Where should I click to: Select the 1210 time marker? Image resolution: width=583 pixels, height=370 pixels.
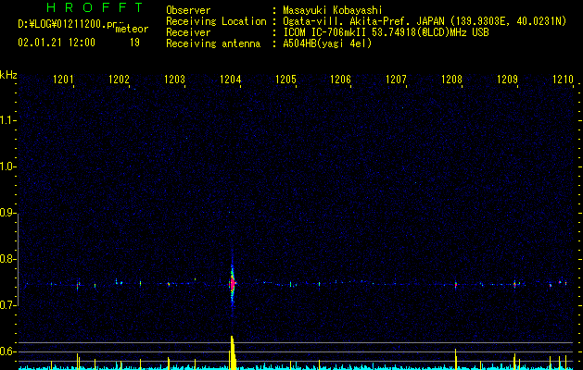click(x=563, y=80)
